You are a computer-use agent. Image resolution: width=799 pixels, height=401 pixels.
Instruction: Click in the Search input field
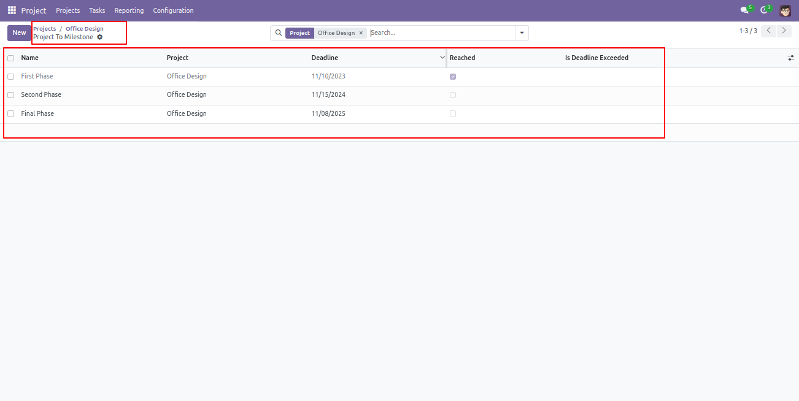442,33
